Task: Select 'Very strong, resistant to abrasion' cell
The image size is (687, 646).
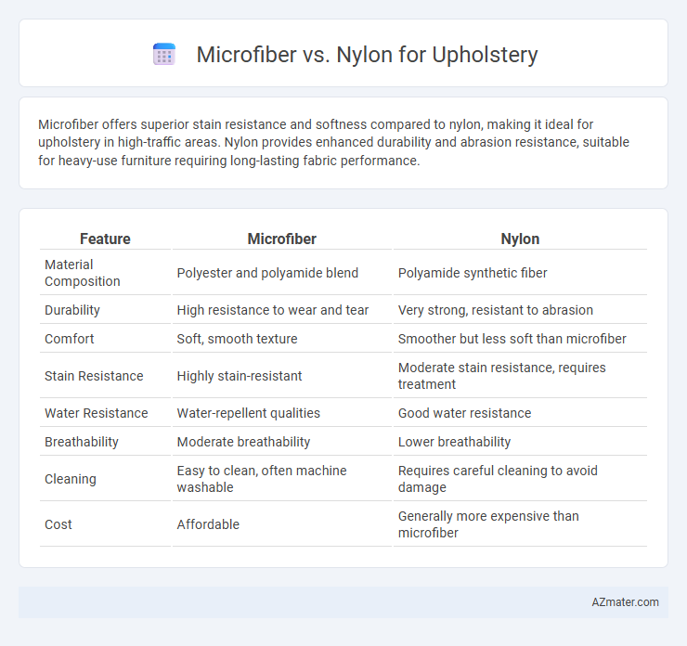Action: 496,310
